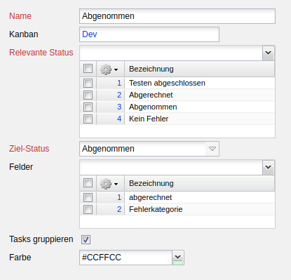Viewport: 291px width, 280px height.
Task: Tick checkbox for Abgerechnet status row
Action: point(88,95)
